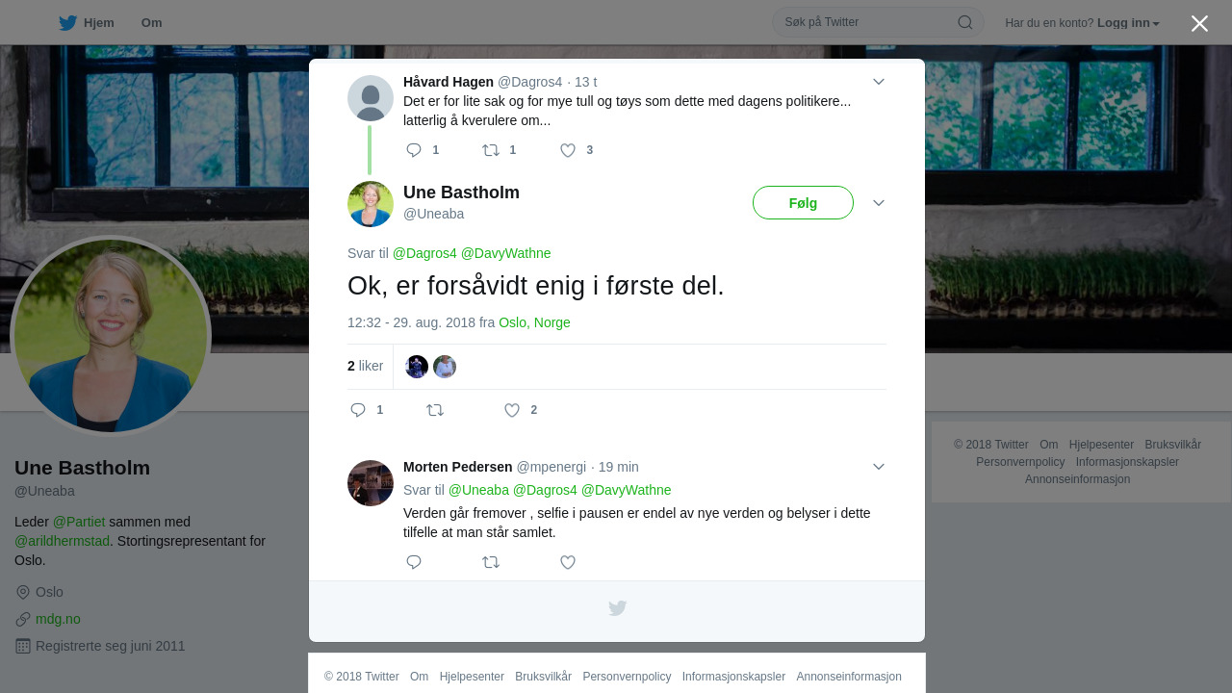Screen dimensions: 1232x693
Task: Go to Hjem in top navigation
Action: [86, 23]
